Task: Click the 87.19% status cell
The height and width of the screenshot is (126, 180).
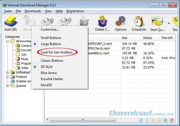Action: (149, 63)
